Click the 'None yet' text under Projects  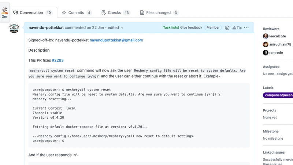[270, 117]
